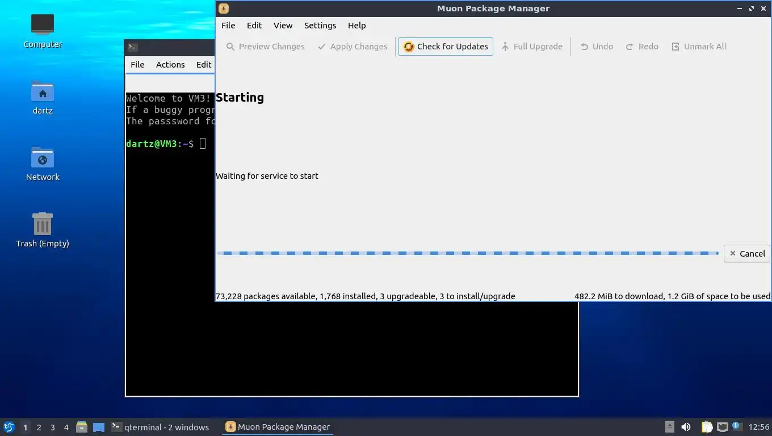
Task: Open file manager from taskbar
Action: point(82,427)
